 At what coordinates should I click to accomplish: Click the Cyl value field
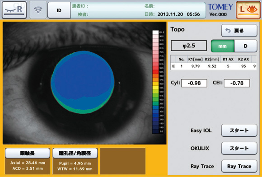tap(194, 83)
